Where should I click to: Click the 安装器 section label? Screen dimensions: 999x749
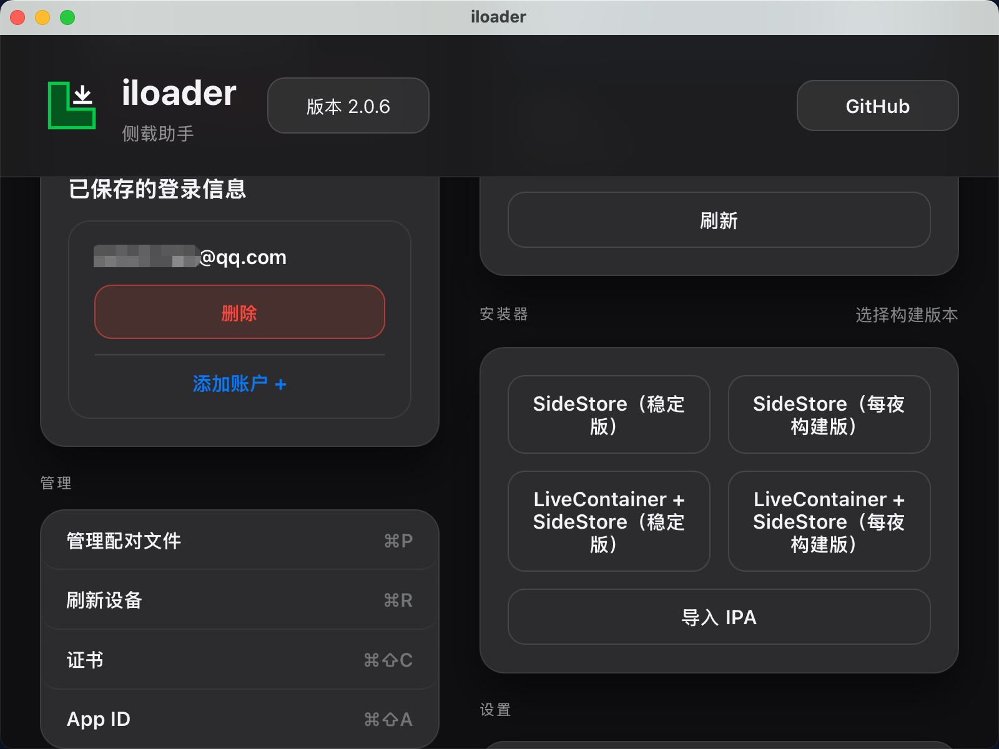coord(503,315)
